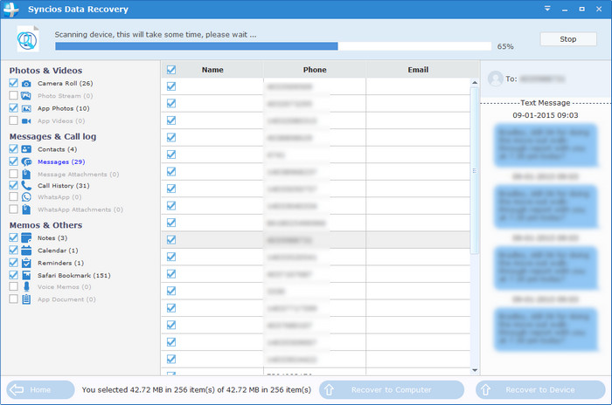
Task: Uncheck the Camera Roll checkbox
Action: pyautogui.click(x=13, y=83)
